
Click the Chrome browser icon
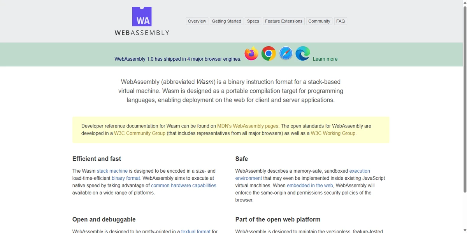pos(268,54)
